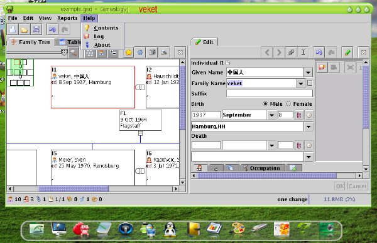Toggle the tree overview magnifier icon
This screenshot has height=243, width=377.
click(x=74, y=53)
